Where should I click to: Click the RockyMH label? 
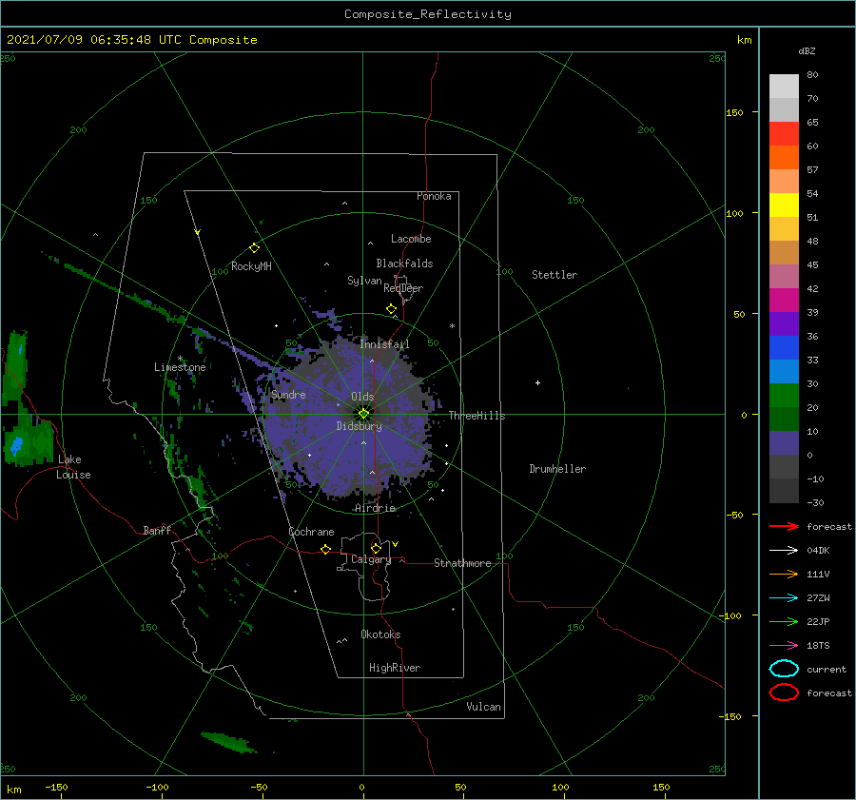[x=251, y=266]
